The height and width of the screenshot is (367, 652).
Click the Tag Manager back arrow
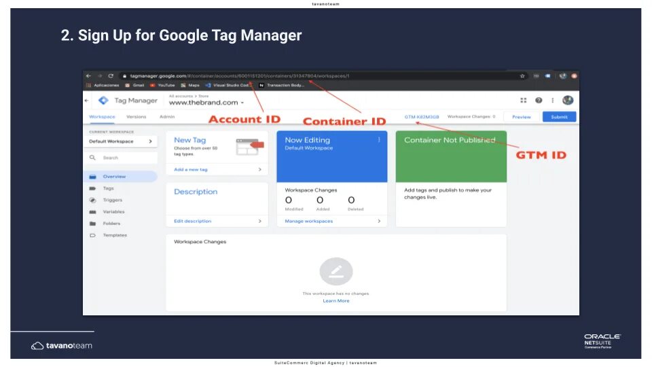point(86,101)
